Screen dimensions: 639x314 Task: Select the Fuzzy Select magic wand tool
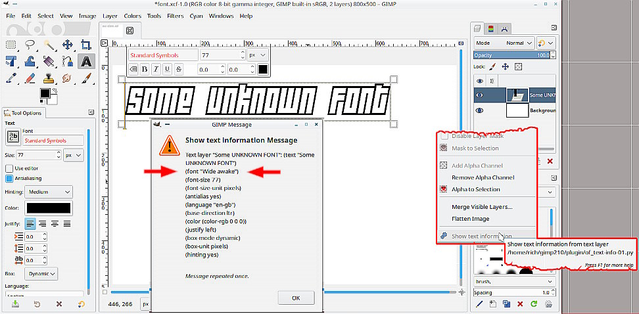tap(49, 45)
